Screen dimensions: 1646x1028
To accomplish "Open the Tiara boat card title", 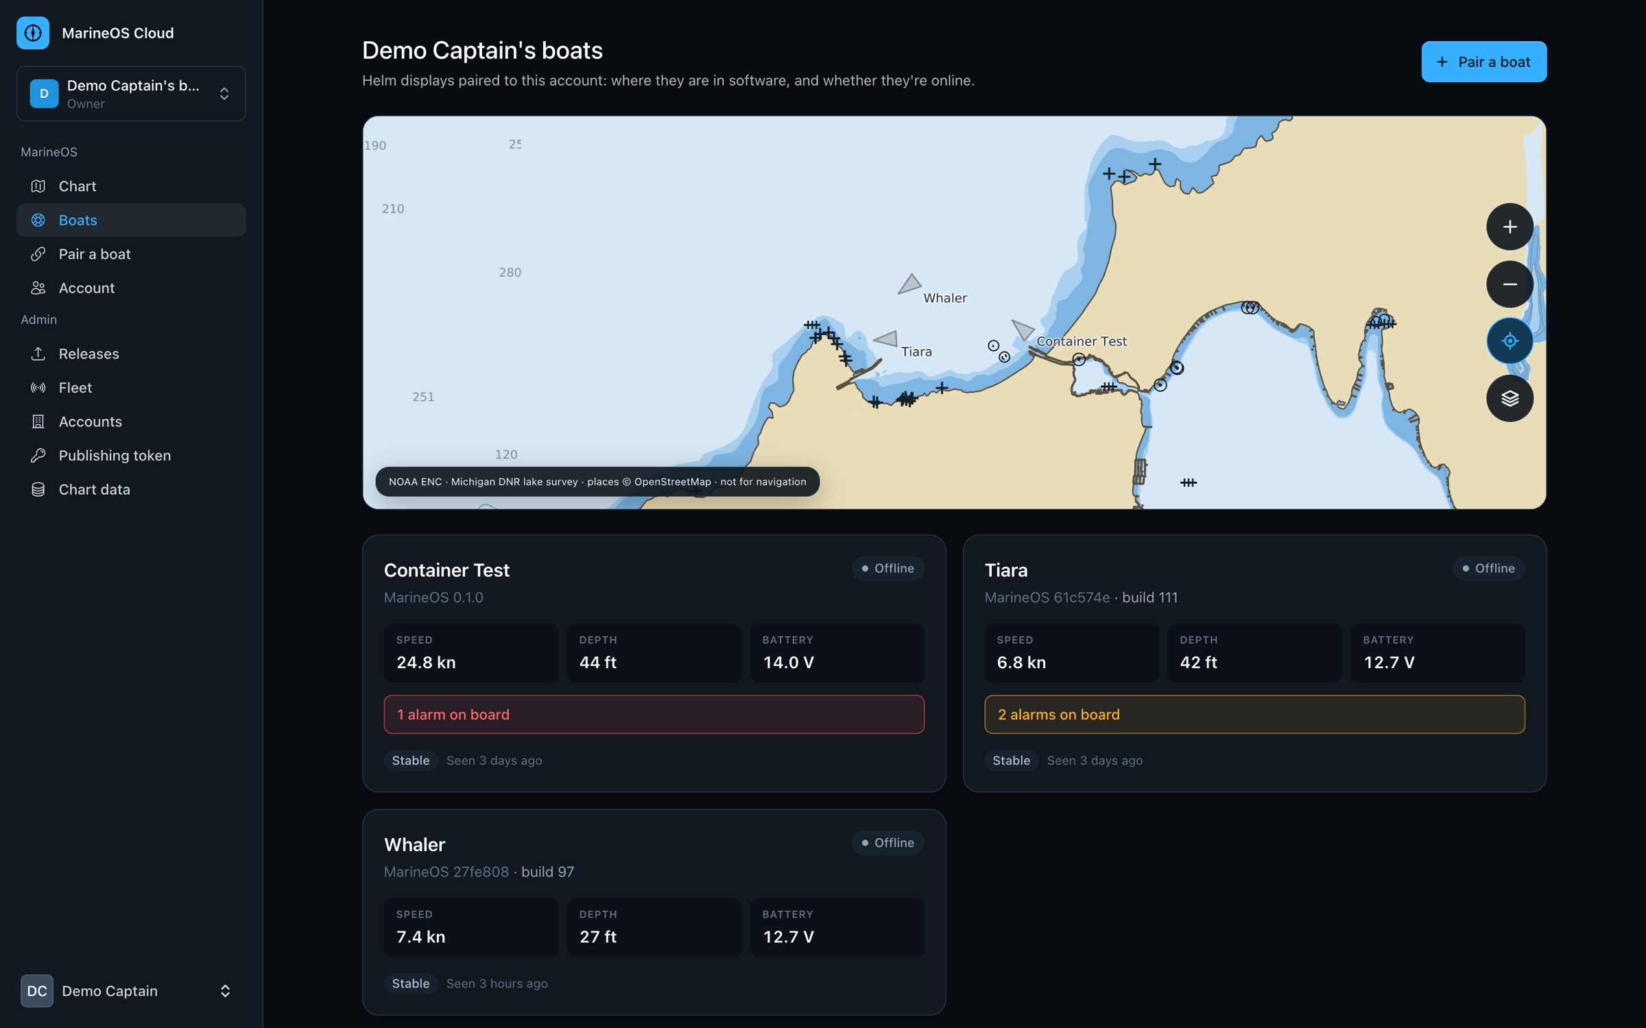I will [x=1006, y=570].
